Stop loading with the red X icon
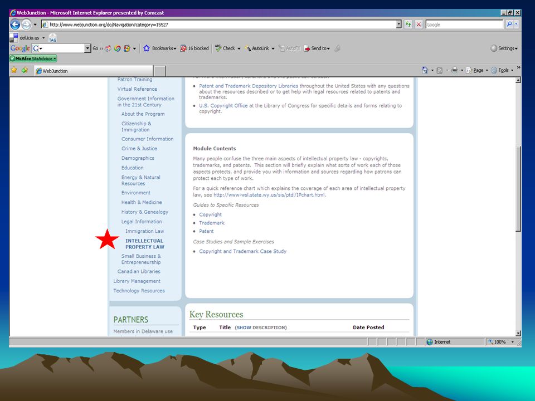535x401 pixels. 419,25
